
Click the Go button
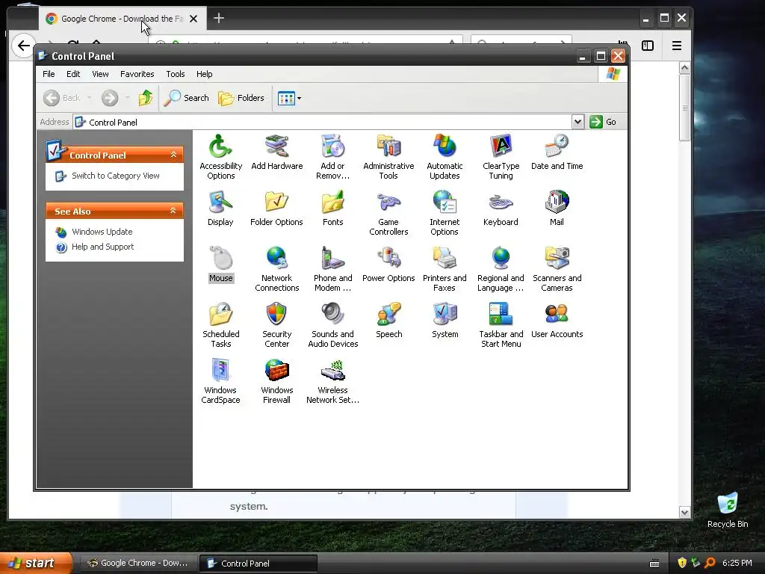(x=603, y=122)
